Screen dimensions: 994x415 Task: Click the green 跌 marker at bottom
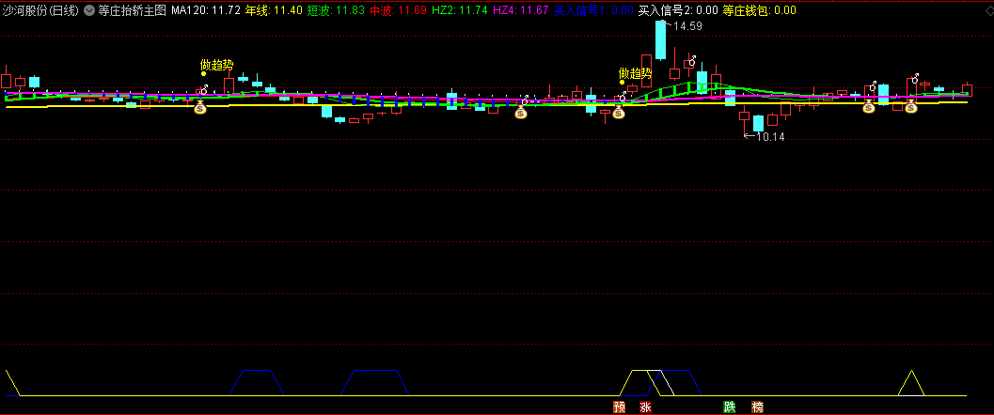(x=730, y=407)
